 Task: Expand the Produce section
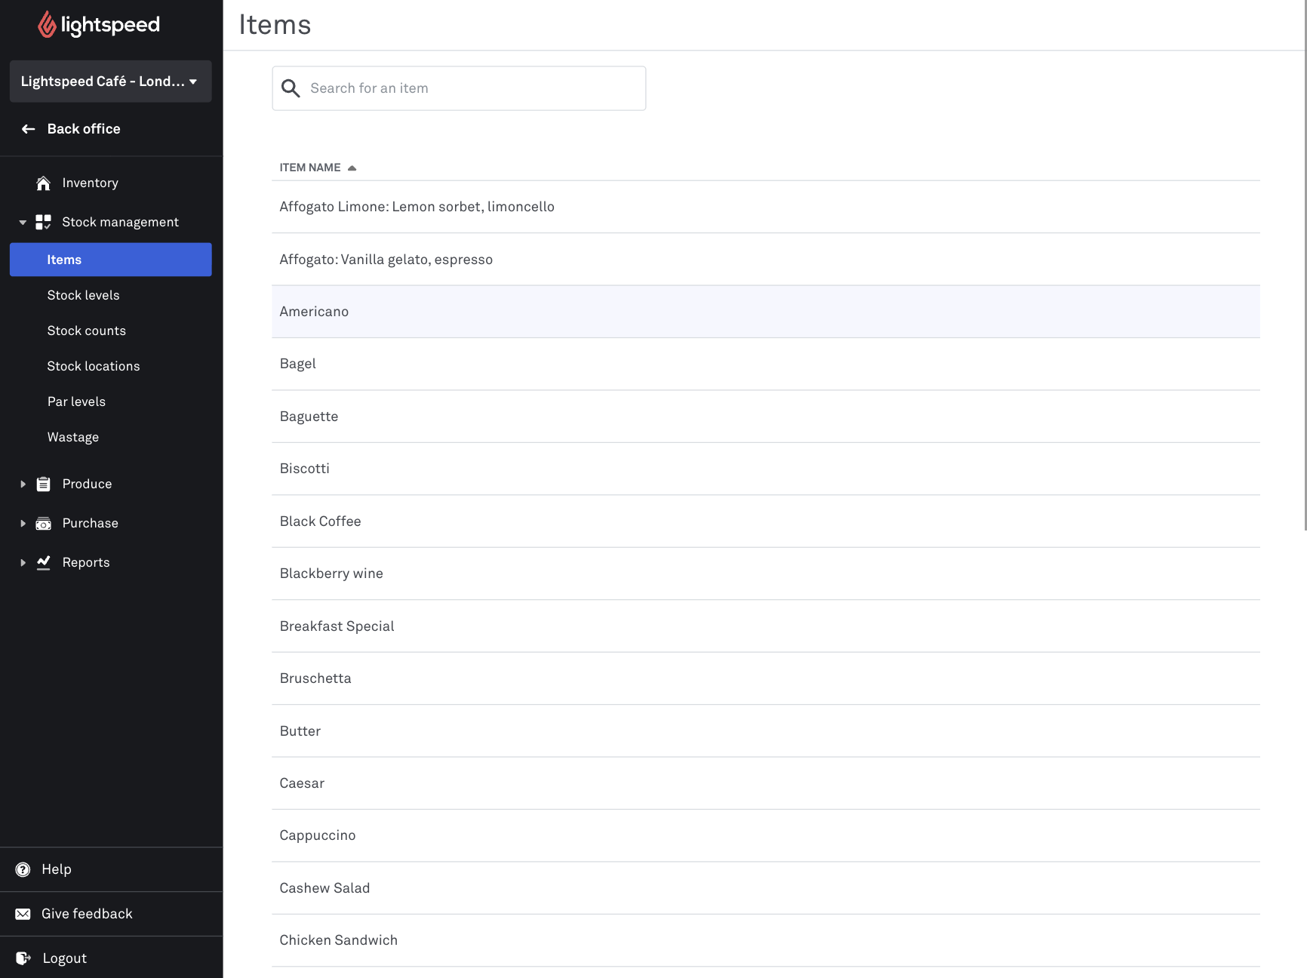[x=23, y=484]
